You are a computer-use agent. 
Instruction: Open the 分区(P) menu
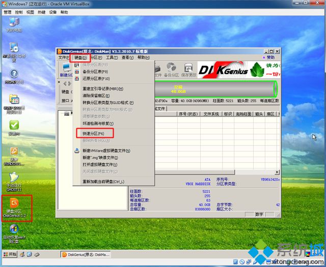(96, 58)
